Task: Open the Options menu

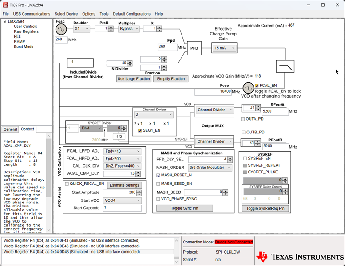Action: pos(89,14)
